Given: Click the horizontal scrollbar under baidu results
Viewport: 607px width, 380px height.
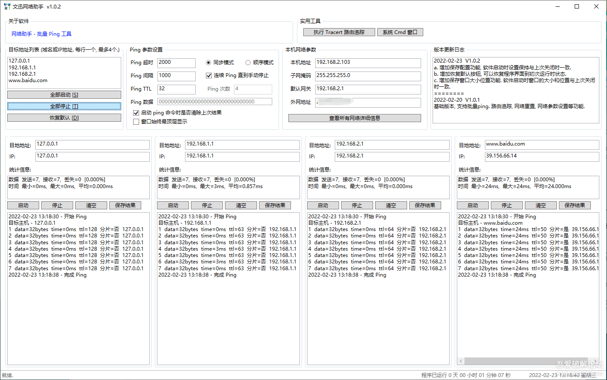Looking at the screenshot, I should click(x=527, y=361).
